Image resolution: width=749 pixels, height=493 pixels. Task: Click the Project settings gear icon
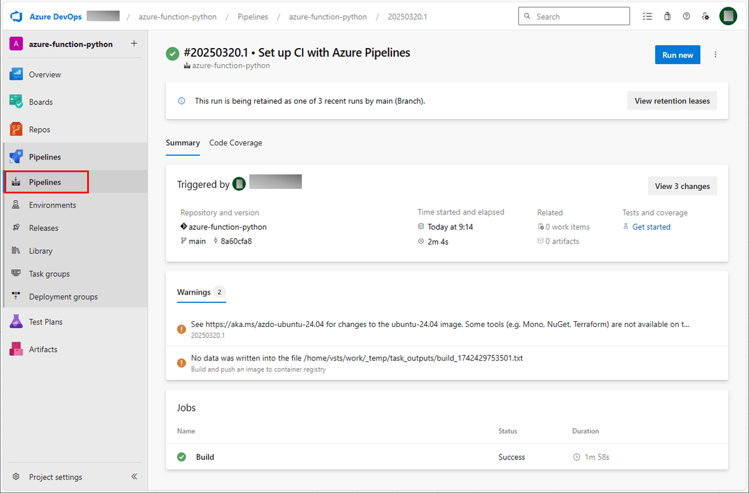click(x=16, y=477)
